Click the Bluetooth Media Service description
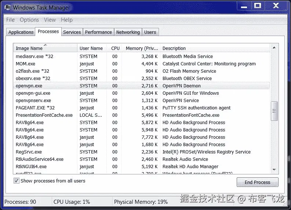This screenshot has width=291, height=210. 188,56
